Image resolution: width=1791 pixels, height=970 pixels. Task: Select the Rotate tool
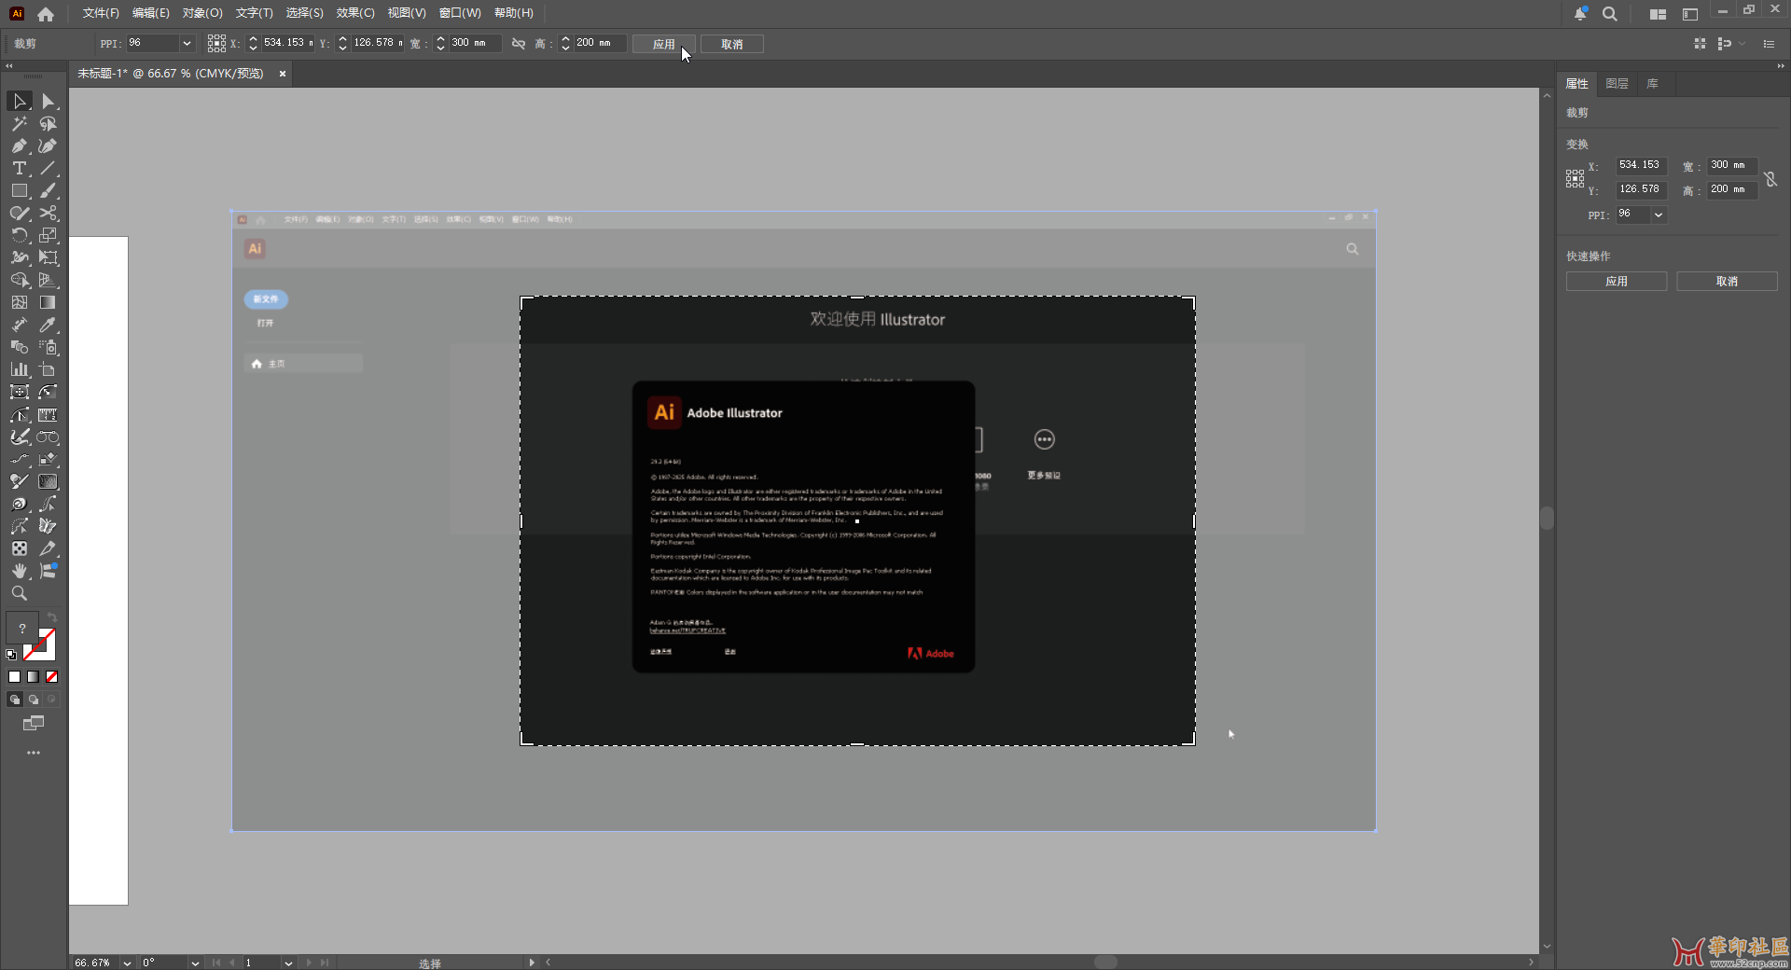[20, 235]
